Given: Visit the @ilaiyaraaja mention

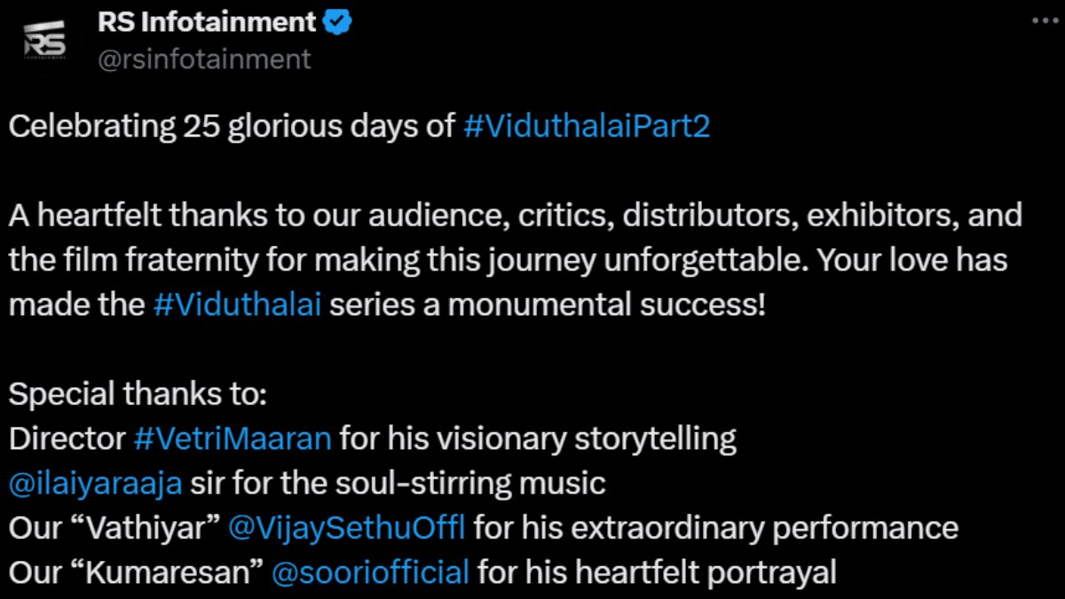Looking at the screenshot, I should [95, 484].
